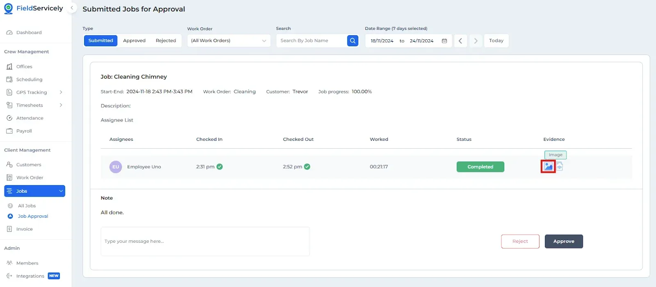Viewport: 656px width, 287px height.
Task: Select the Job Approval item
Action: 33,216
